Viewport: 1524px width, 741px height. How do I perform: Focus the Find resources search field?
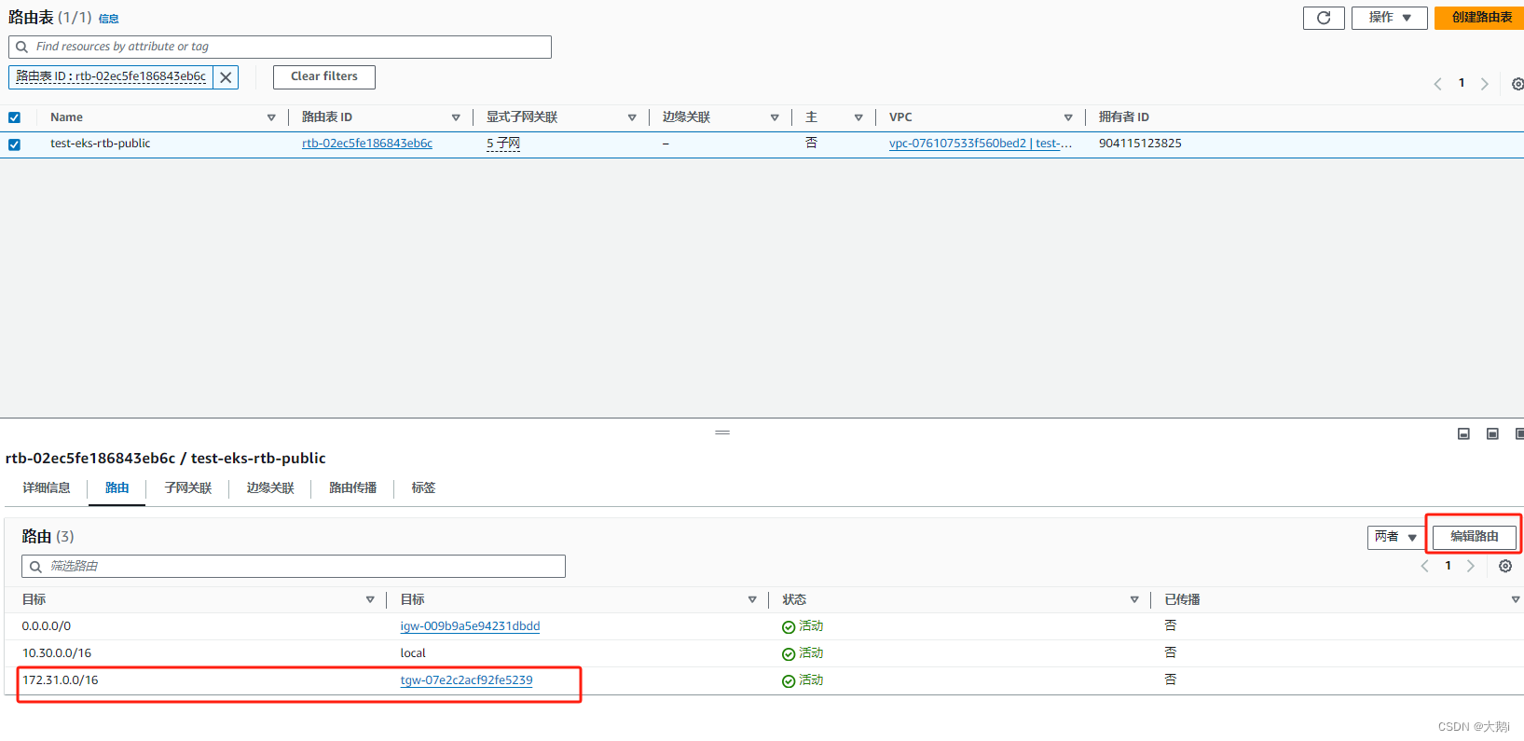coord(280,47)
